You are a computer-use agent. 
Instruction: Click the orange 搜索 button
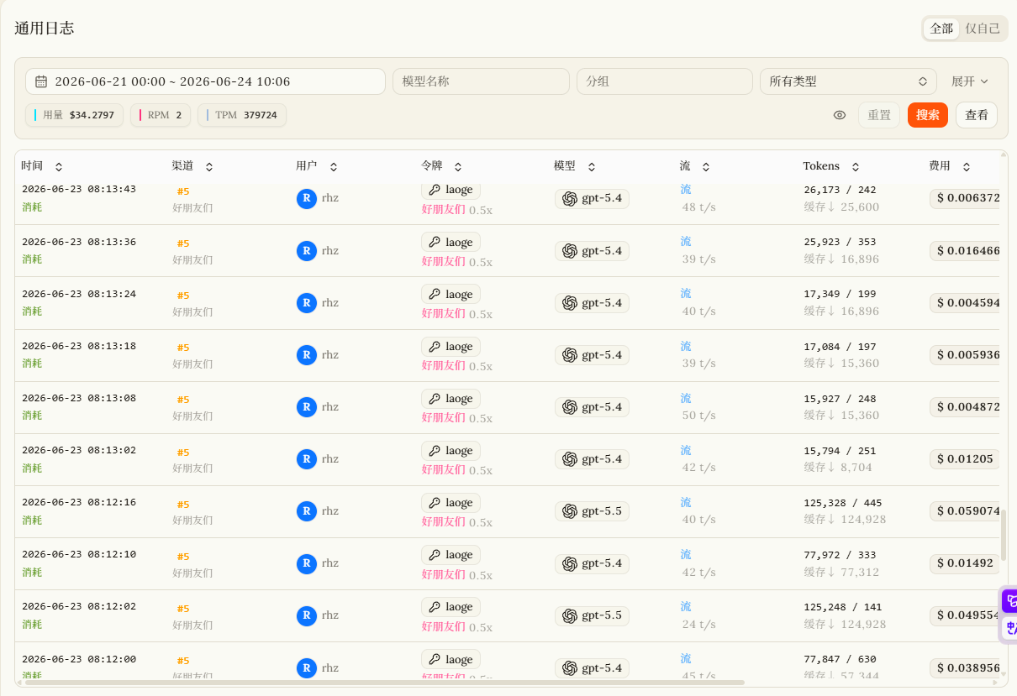click(x=928, y=115)
